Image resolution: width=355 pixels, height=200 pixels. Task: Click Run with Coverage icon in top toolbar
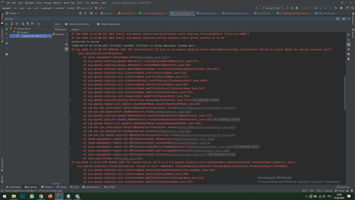[x=297, y=8]
